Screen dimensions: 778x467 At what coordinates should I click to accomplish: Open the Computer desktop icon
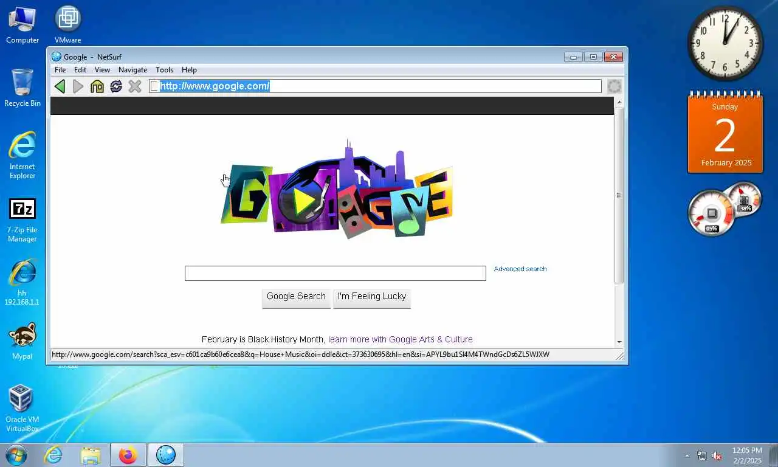(x=22, y=25)
